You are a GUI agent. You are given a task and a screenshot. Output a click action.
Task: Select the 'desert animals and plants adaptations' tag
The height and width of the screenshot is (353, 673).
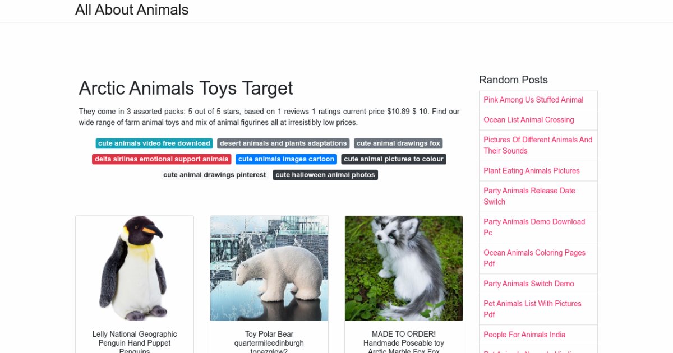[x=283, y=143]
